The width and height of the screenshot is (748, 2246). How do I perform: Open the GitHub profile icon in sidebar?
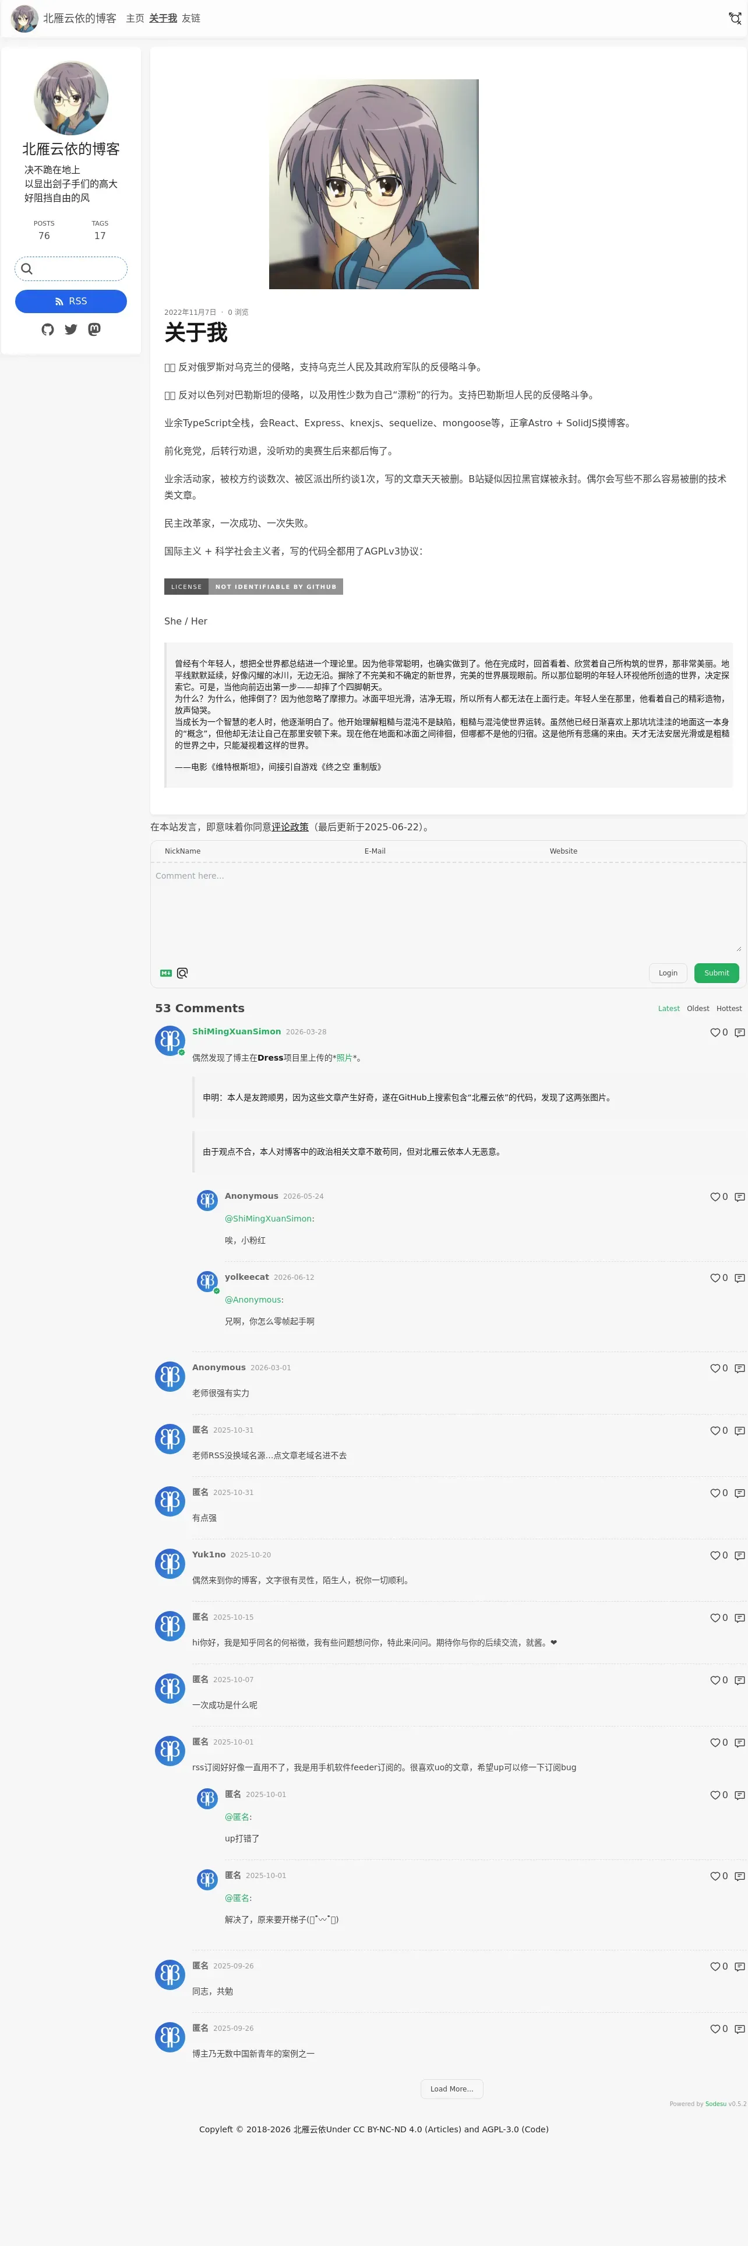(48, 329)
